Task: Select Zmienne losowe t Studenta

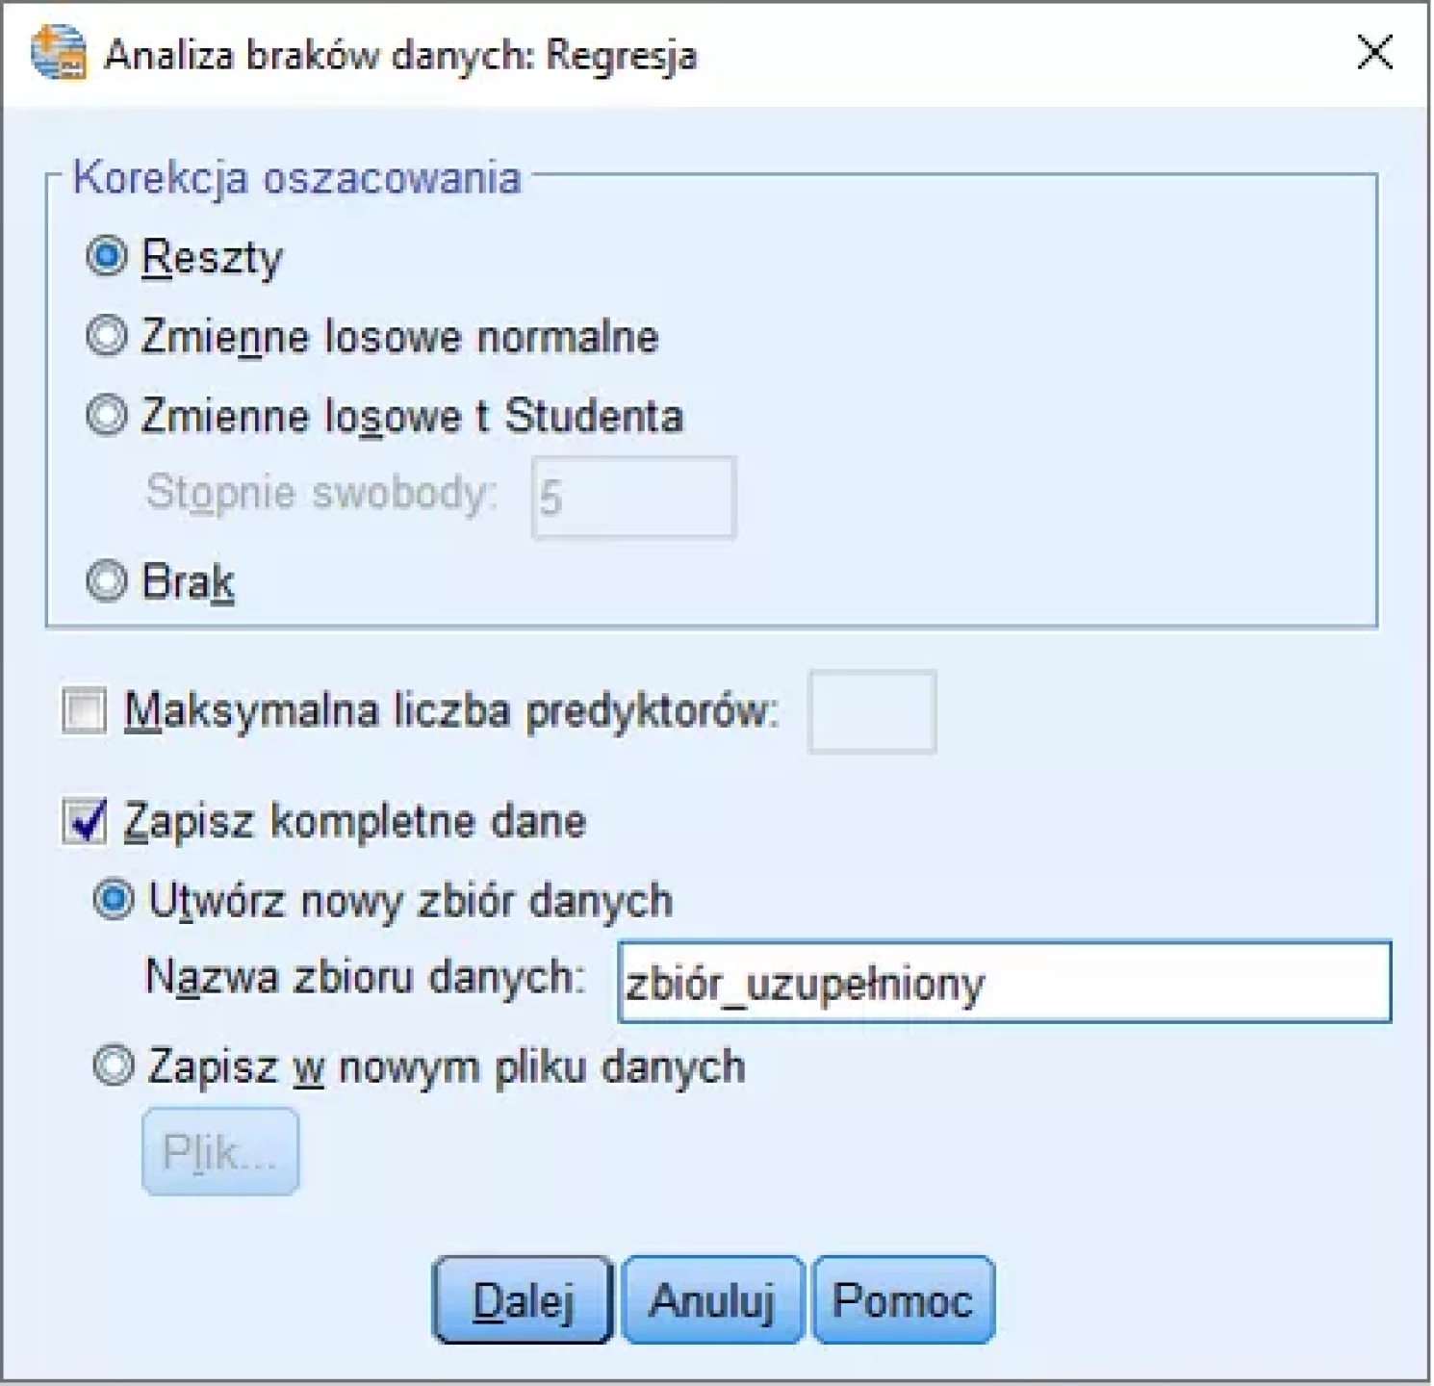Action: pos(106,417)
